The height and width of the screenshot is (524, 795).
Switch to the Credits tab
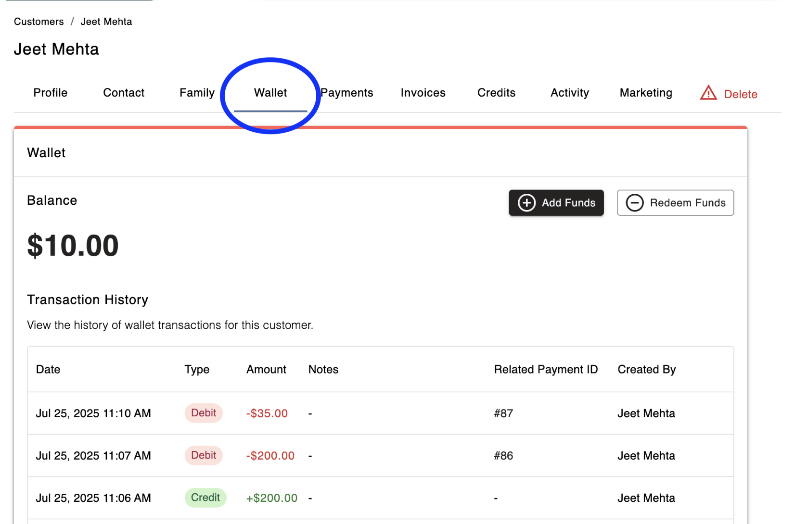click(496, 93)
